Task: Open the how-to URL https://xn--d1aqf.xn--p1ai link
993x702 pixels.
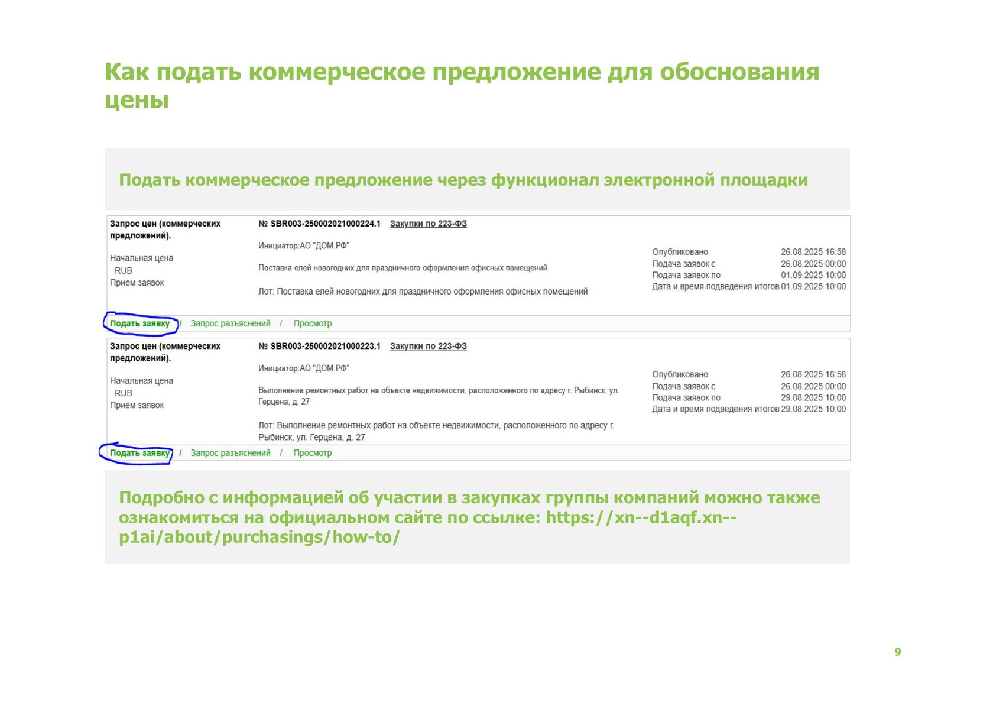Action: click(x=427, y=527)
